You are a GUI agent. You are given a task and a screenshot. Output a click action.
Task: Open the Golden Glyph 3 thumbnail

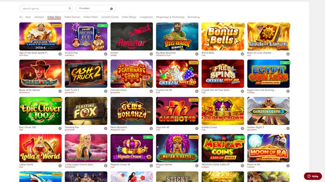tap(269, 111)
